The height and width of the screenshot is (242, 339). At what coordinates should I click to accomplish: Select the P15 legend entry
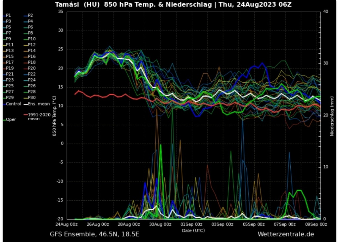tap(10, 57)
